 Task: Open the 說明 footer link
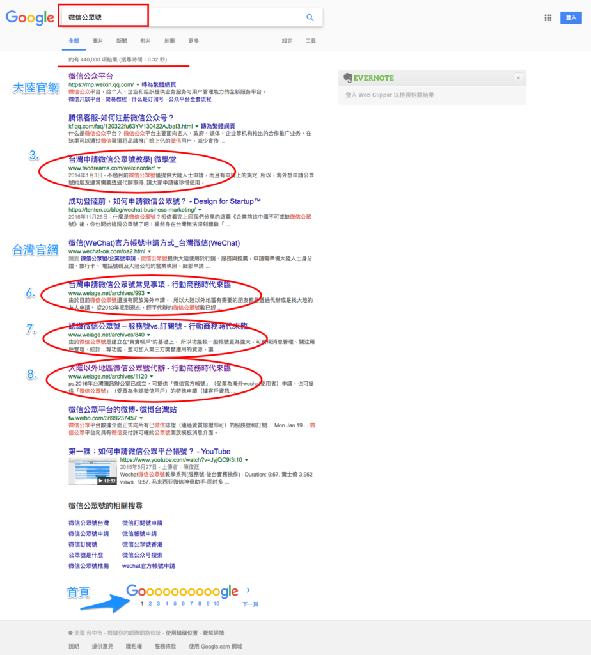[x=74, y=647]
